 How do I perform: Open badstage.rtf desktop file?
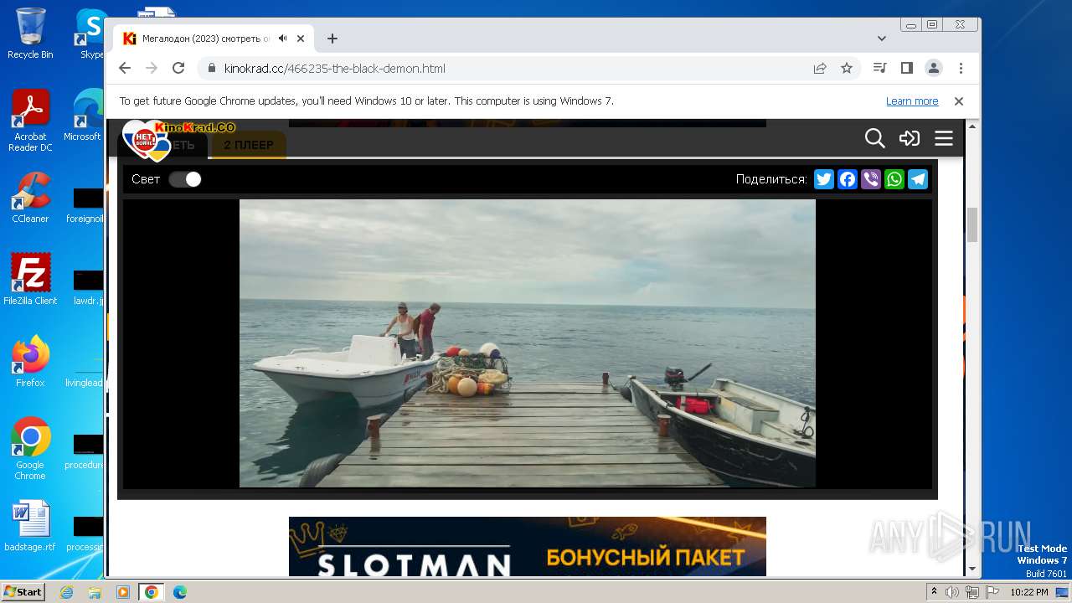coord(30,526)
